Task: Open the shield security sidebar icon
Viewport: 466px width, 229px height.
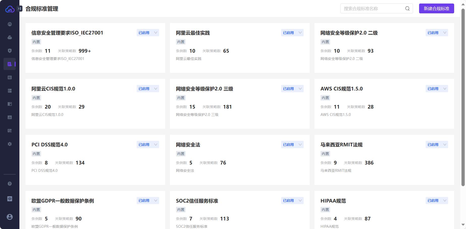Action: tap(10, 51)
